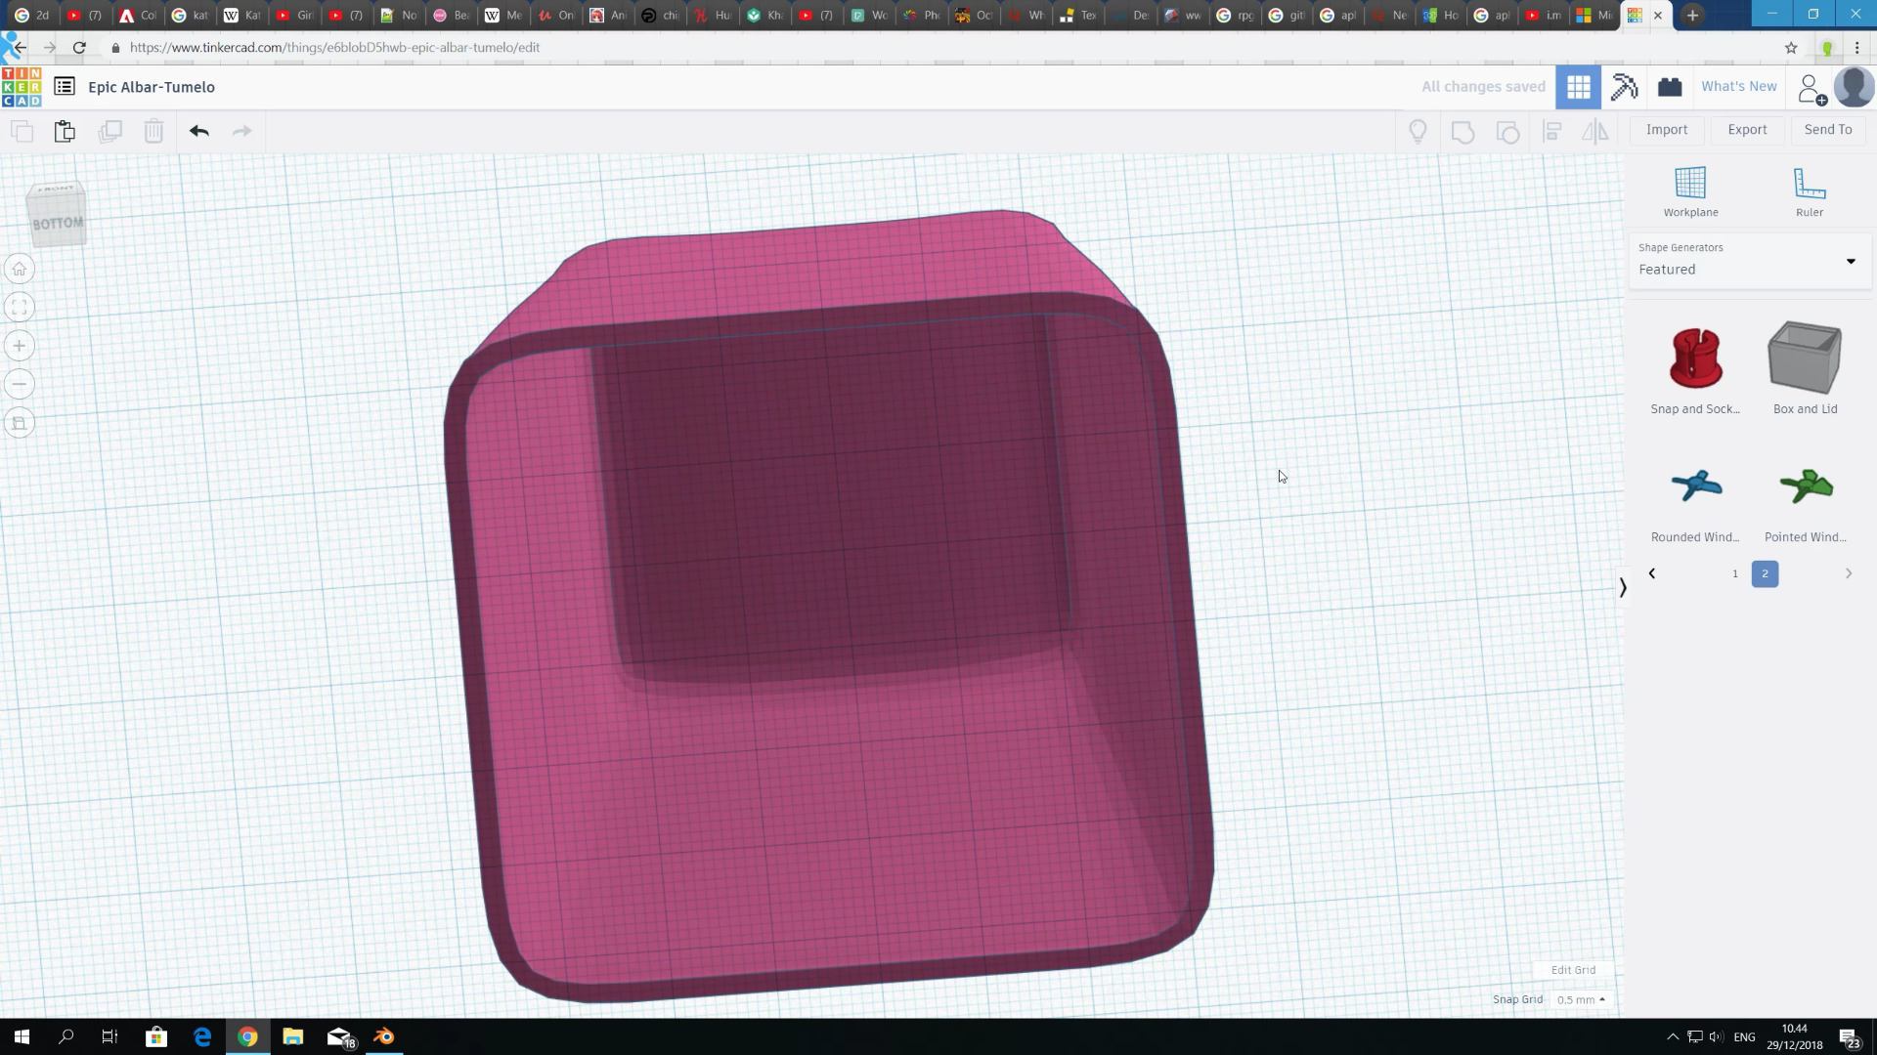
Task: Click the Duplicate tool icon
Action: point(109,131)
